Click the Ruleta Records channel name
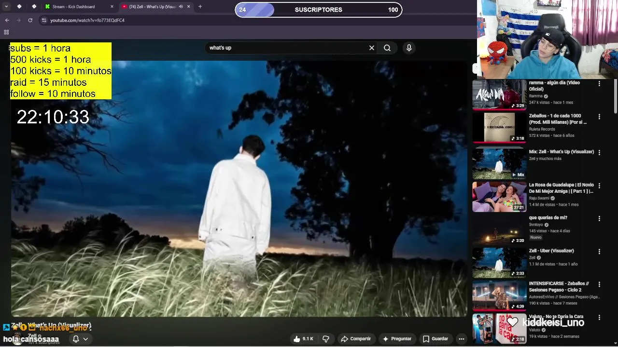Screen dimensions: 618x347 tap(542, 129)
